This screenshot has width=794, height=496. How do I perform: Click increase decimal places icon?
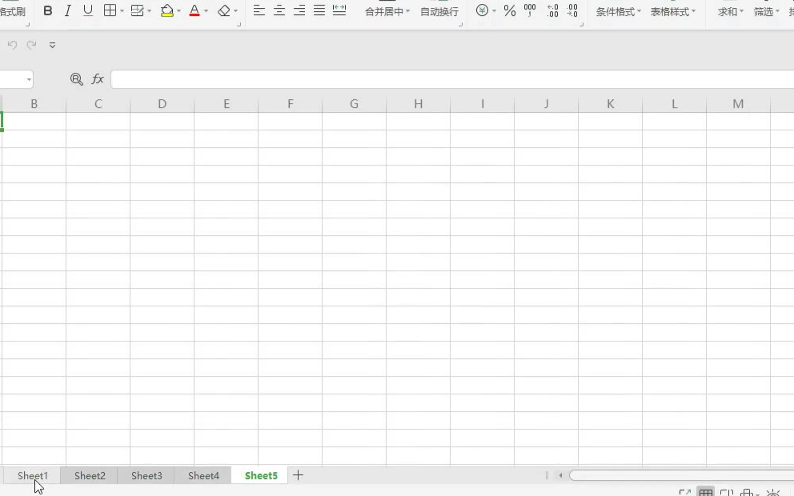pyautogui.click(x=552, y=11)
